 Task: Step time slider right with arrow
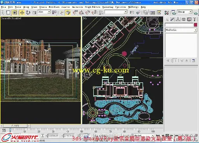pos(29,126)
